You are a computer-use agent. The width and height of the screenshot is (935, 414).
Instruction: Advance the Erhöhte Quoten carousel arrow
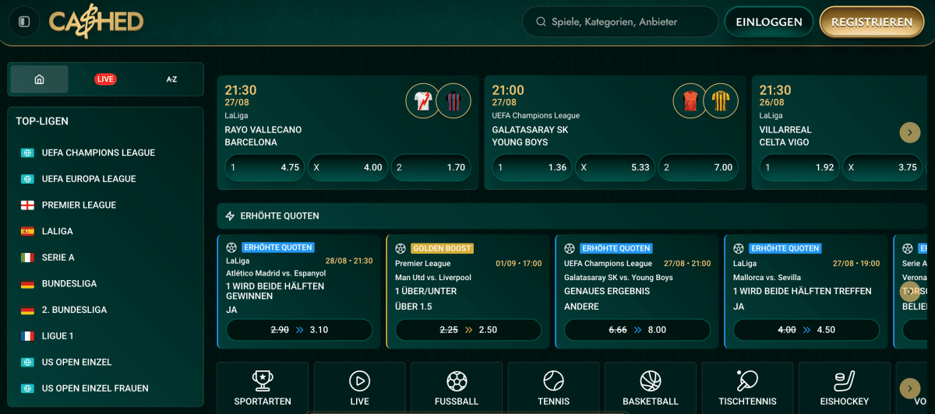pos(909,292)
